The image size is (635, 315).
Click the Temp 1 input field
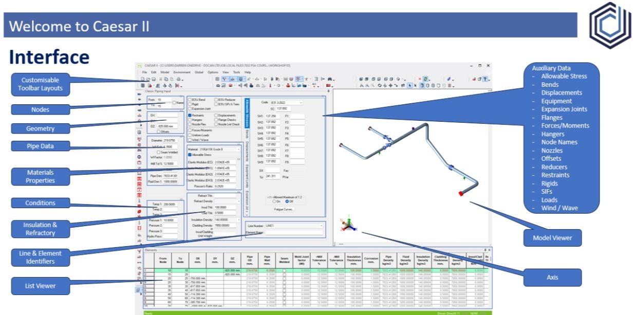[x=169, y=204]
